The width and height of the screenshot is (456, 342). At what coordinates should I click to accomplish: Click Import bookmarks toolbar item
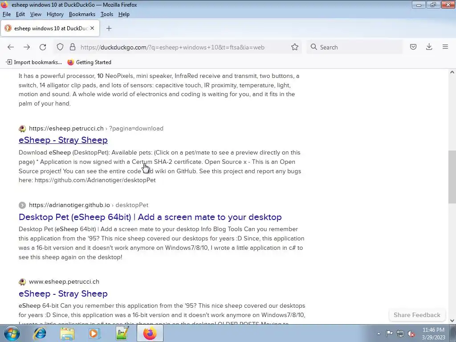tap(34, 62)
